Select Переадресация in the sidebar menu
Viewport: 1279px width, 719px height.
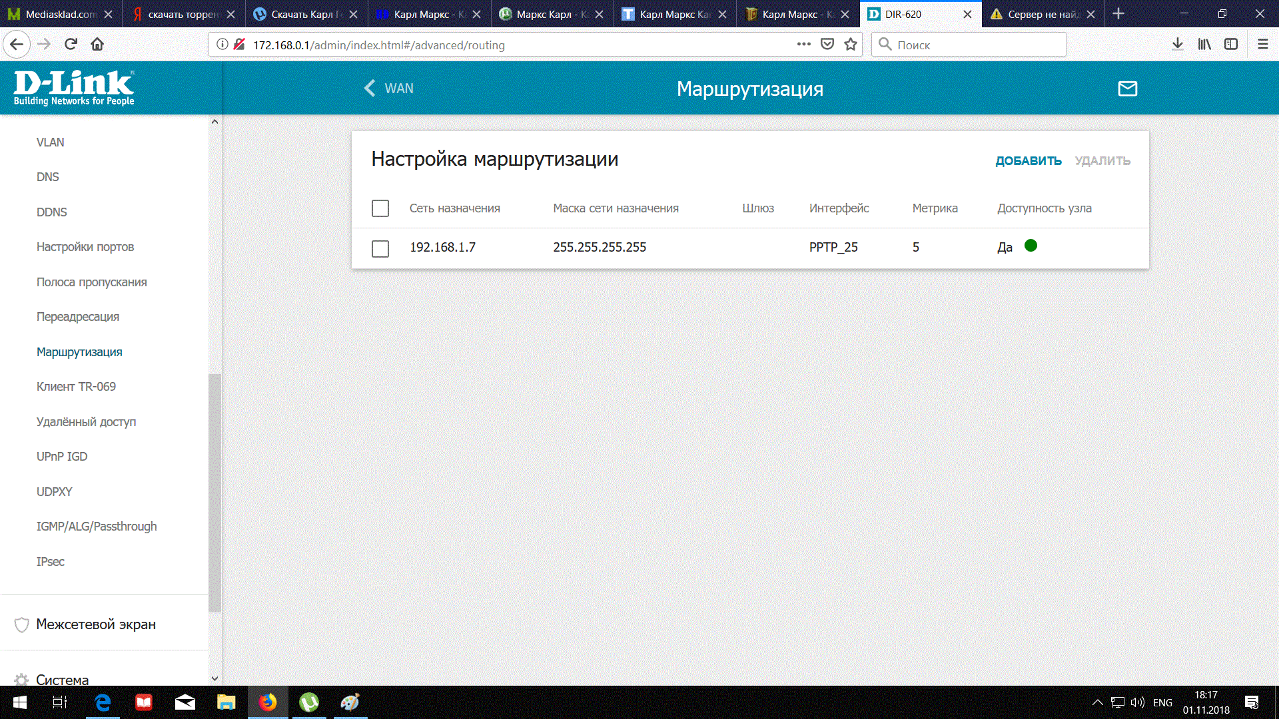[x=78, y=317]
